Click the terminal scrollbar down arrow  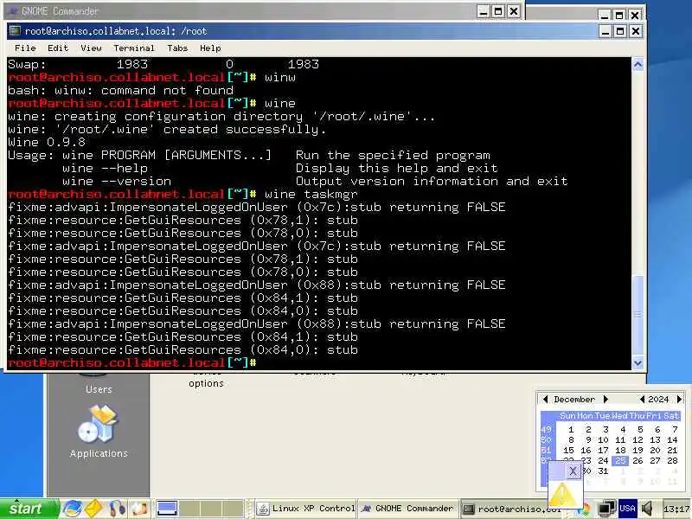coord(638,362)
